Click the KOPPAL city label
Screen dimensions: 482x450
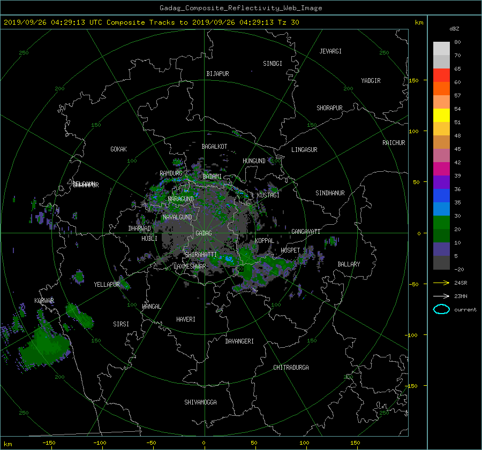[x=265, y=241]
